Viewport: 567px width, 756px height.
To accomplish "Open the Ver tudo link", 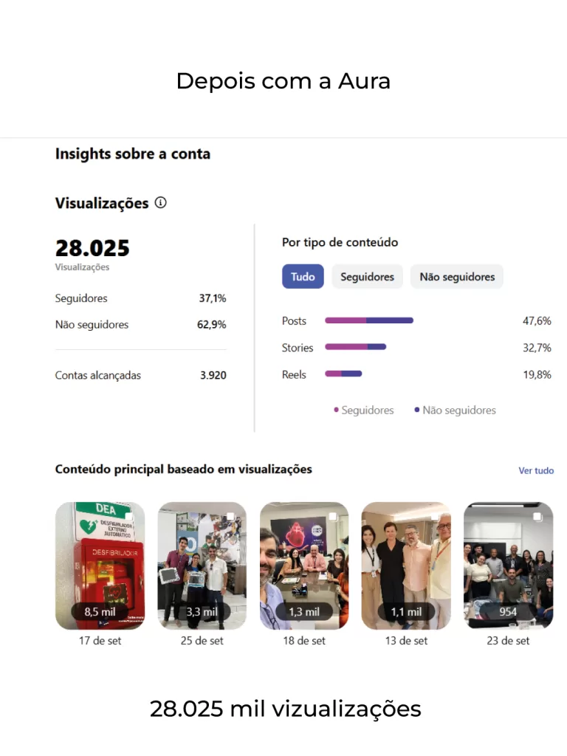I will 536,470.
